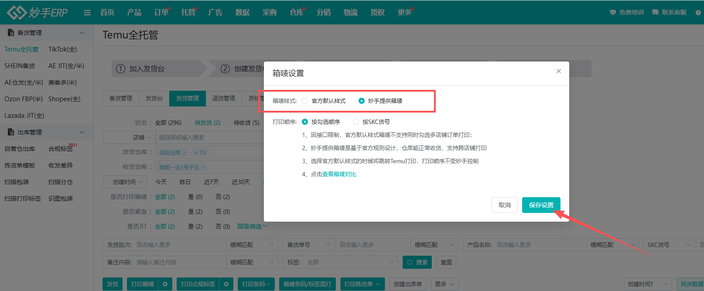The height and width of the screenshot is (291, 704).
Task: Open 订单 menu in top navigation
Action: pyautogui.click(x=161, y=12)
